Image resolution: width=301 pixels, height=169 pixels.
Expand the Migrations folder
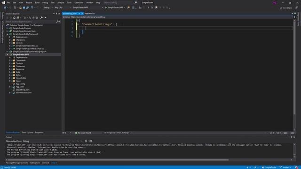pyautogui.click(x=10, y=40)
